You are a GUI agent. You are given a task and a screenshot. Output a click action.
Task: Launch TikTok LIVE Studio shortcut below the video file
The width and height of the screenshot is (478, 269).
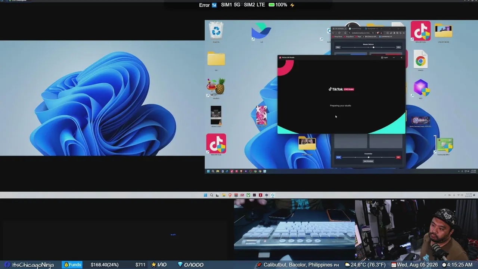click(216, 143)
